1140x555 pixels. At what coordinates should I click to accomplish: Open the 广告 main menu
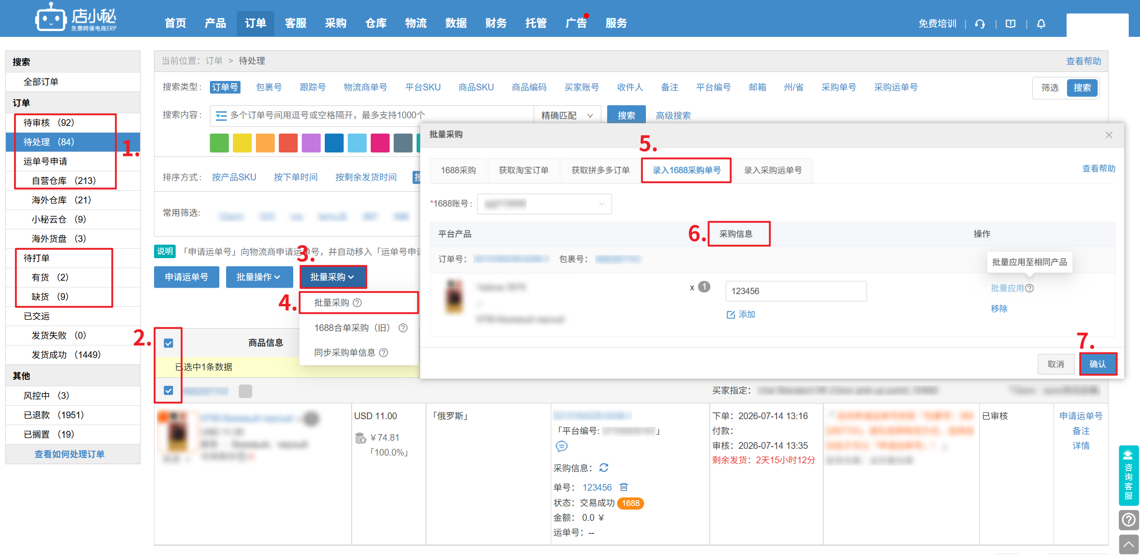click(576, 23)
